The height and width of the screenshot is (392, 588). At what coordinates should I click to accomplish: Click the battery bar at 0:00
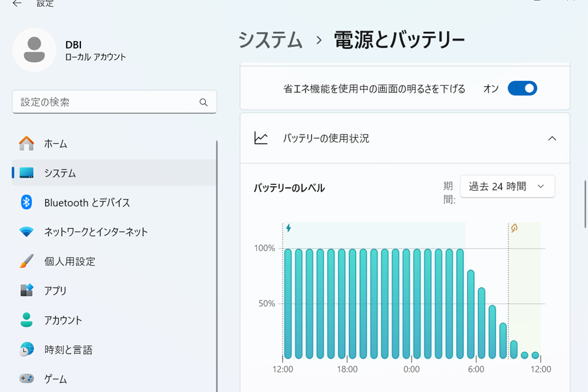417,303
